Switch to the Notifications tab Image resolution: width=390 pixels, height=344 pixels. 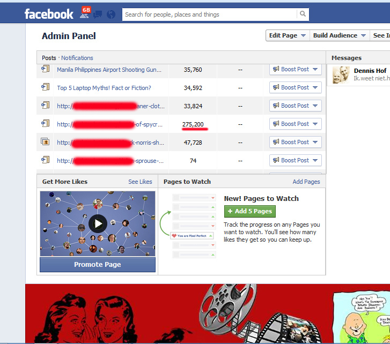pyautogui.click(x=77, y=58)
